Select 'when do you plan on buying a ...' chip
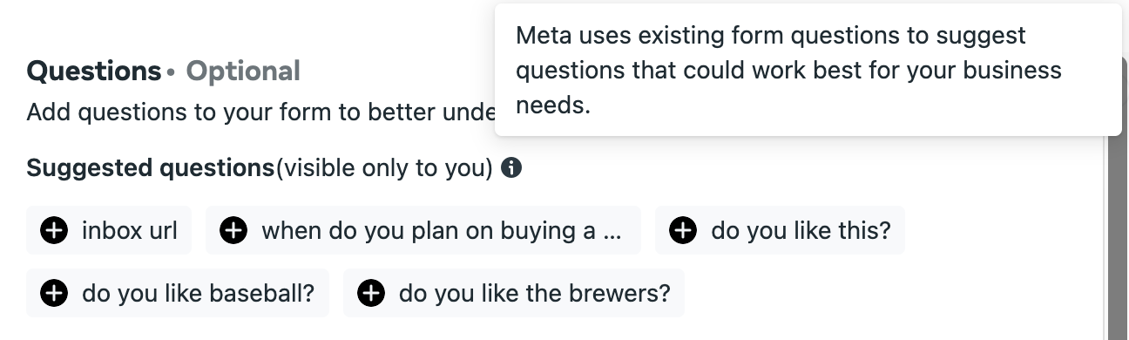Screen dimensions: 1129x340 423,230
